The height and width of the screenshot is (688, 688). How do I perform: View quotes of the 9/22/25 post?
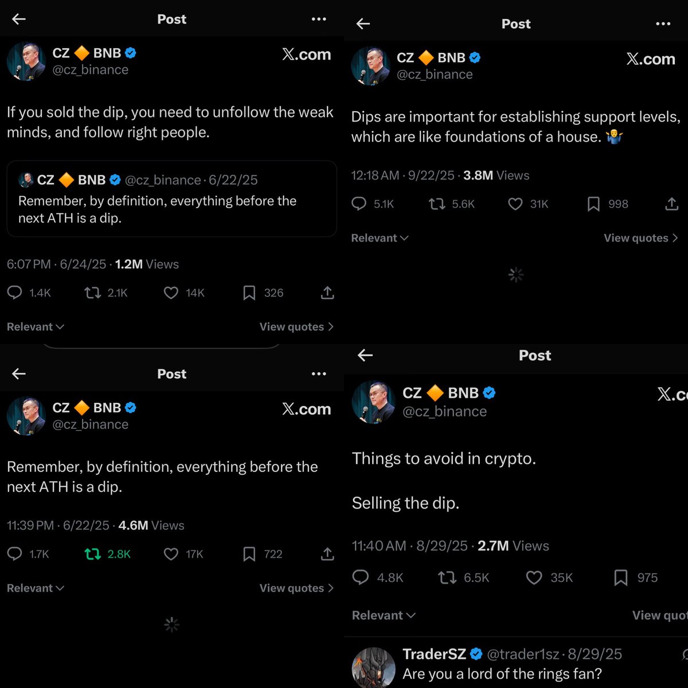click(640, 238)
